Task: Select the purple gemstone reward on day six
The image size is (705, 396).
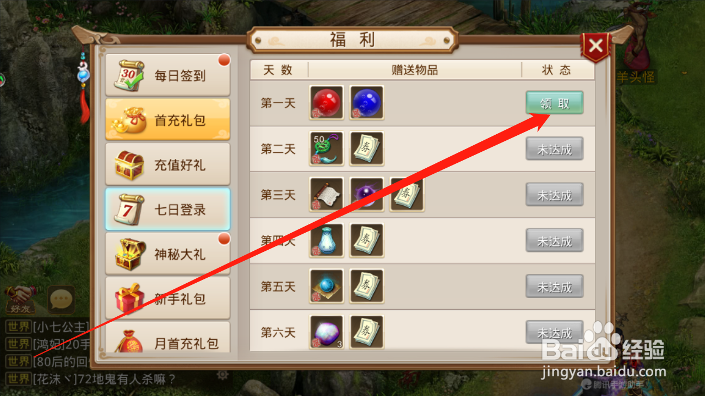Action: click(x=327, y=332)
